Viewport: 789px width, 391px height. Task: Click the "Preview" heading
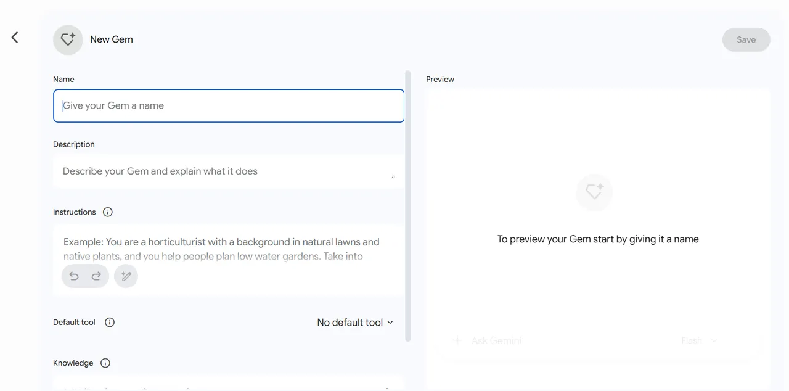coord(440,79)
